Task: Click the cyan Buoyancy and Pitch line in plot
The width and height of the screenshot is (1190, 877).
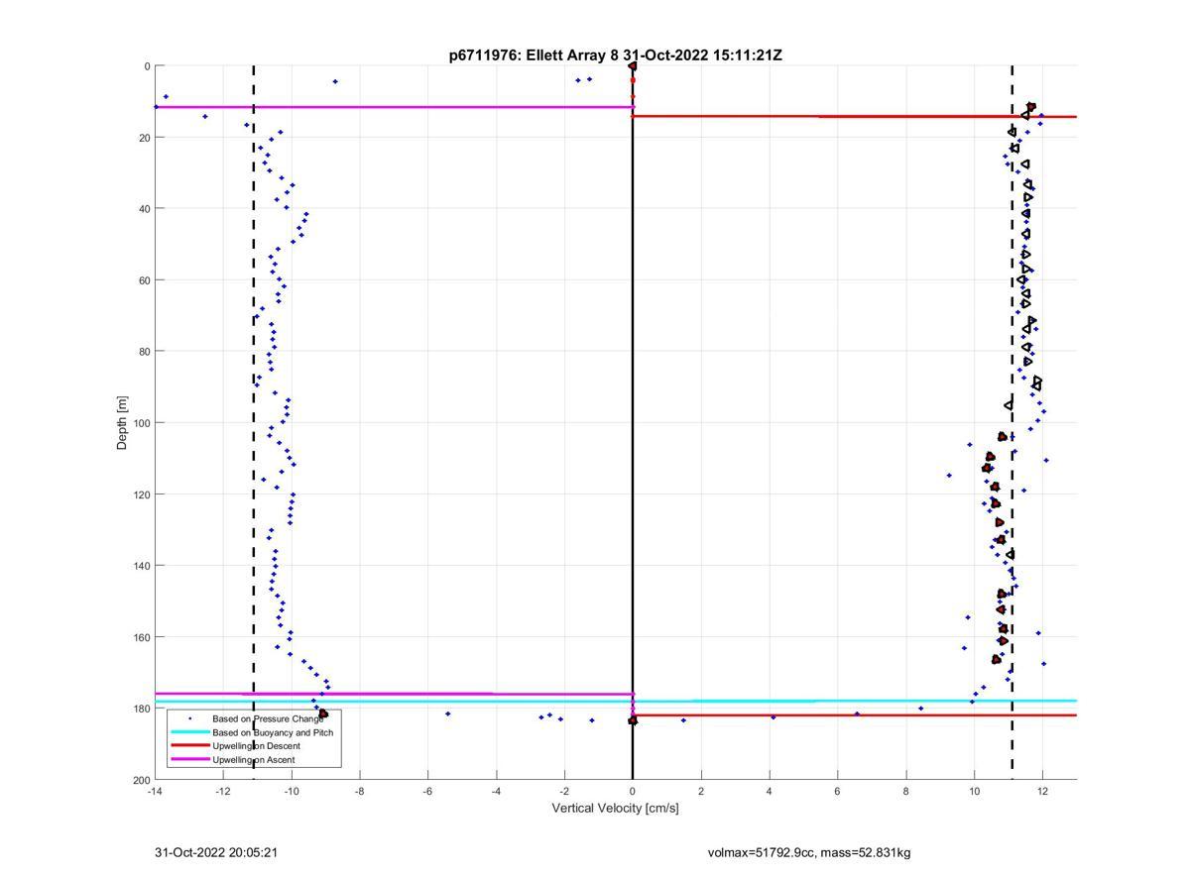Action: point(615,702)
